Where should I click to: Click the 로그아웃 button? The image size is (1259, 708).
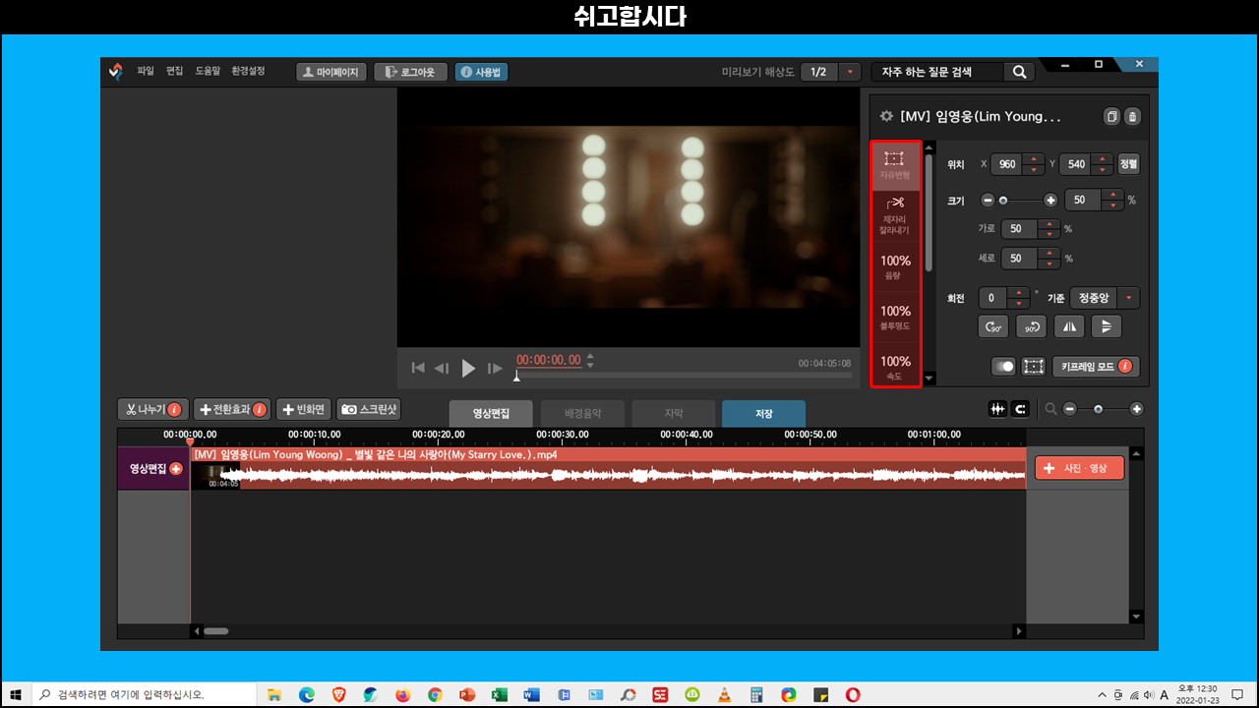click(410, 72)
